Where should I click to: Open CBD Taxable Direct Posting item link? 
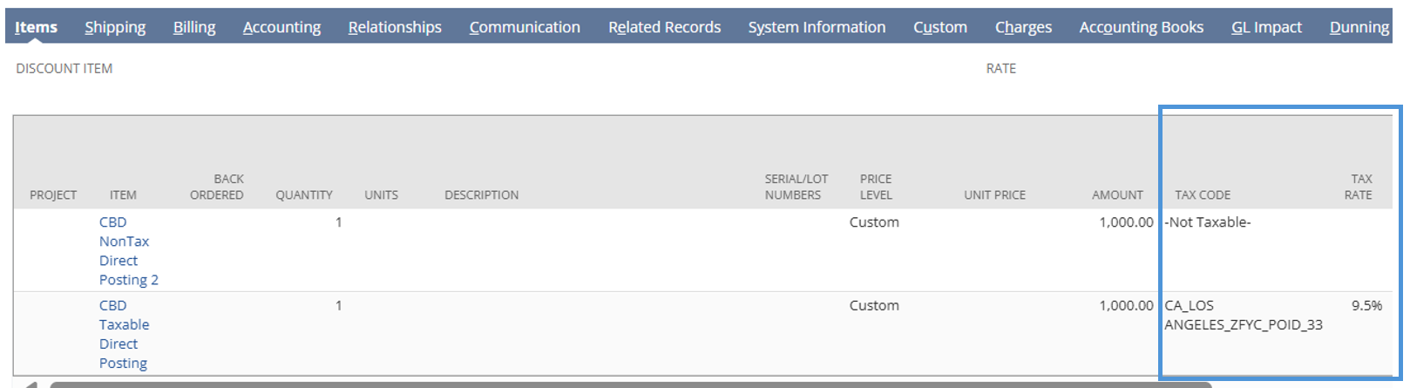(x=124, y=334)
